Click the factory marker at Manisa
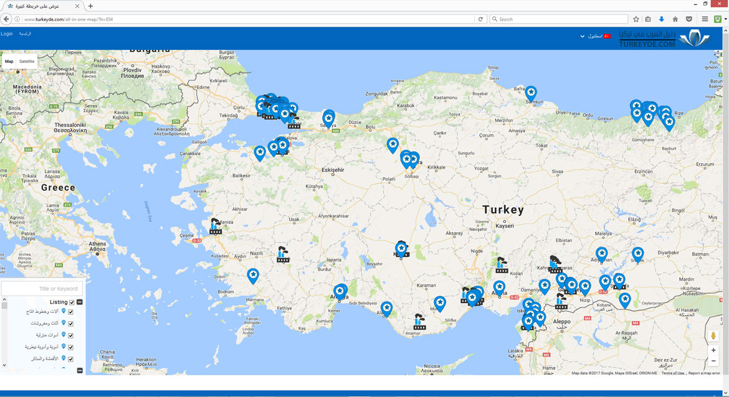Screen dimensions: 729x397 click(x=215, y=226)
